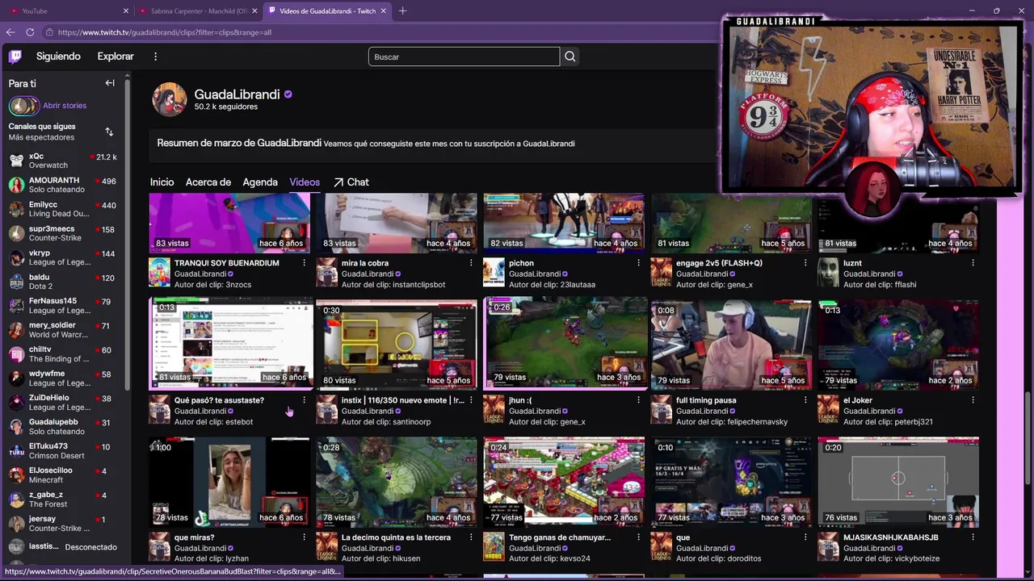Close the YouTube browser tab
Viewport: 1034px width, 581px height.
126,10
